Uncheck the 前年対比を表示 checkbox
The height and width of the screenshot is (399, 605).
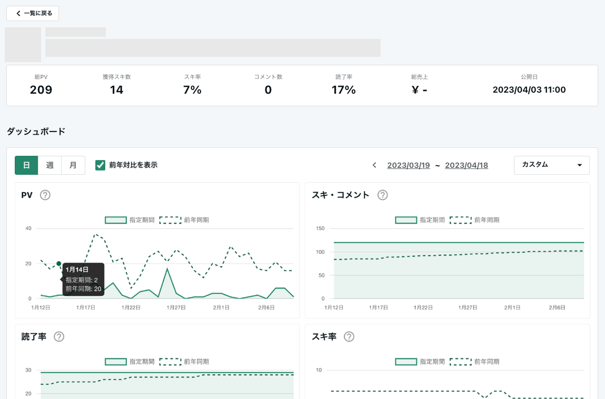[101, 165]
